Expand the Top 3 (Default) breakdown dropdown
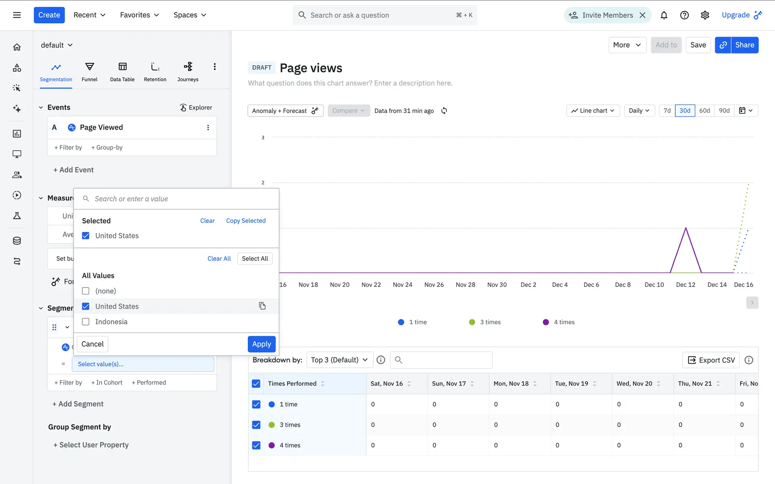 click(x=339, y=360)
